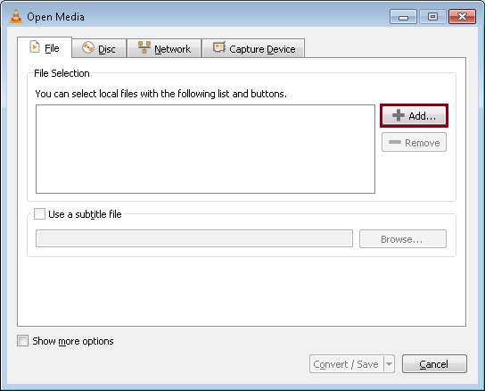Click the subtitle file path field
Screen dimensions: 485x391
[x=194, y=238]
